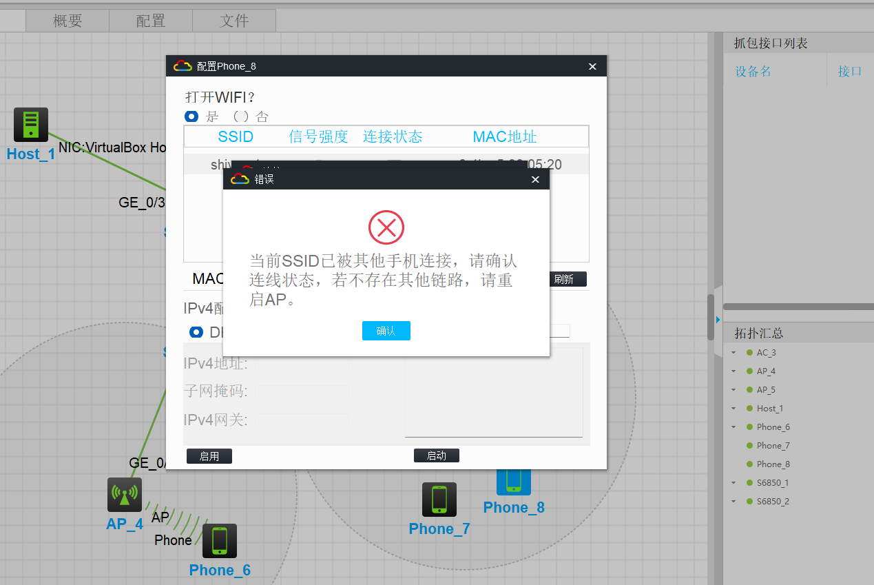874x585 pixels.
Task: Click the green status dot beside Phone_7
Action: [x=749, y=446]
